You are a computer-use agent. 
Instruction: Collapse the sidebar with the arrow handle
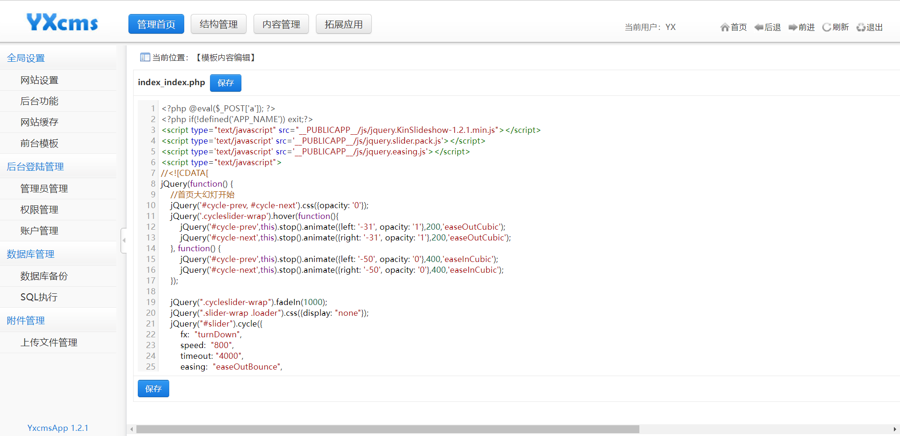(x=124, y=240)
